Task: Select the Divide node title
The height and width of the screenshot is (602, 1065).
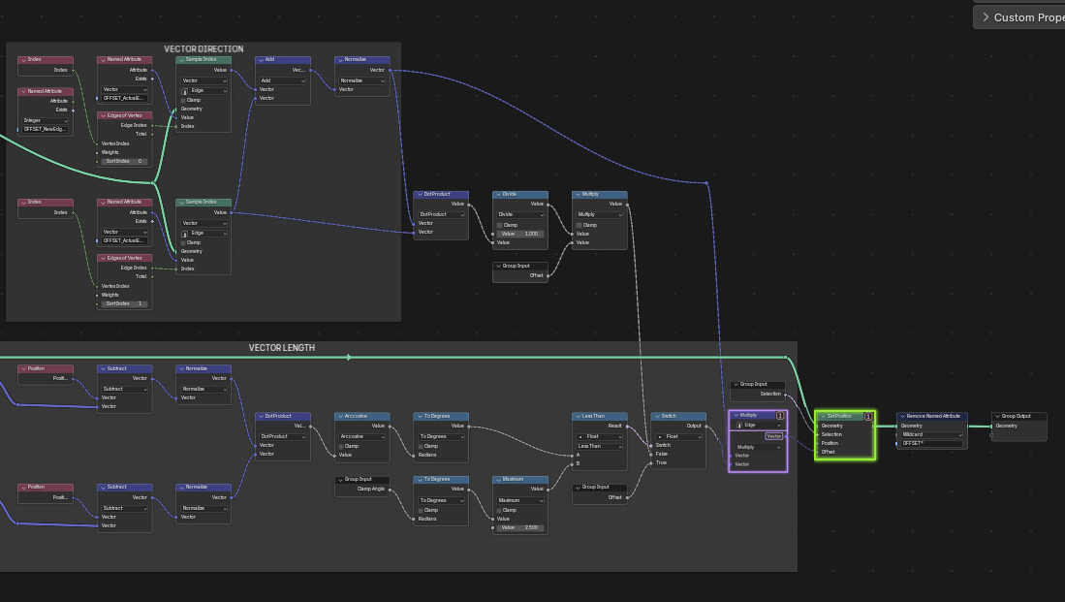Action: (x=510, y=194)
